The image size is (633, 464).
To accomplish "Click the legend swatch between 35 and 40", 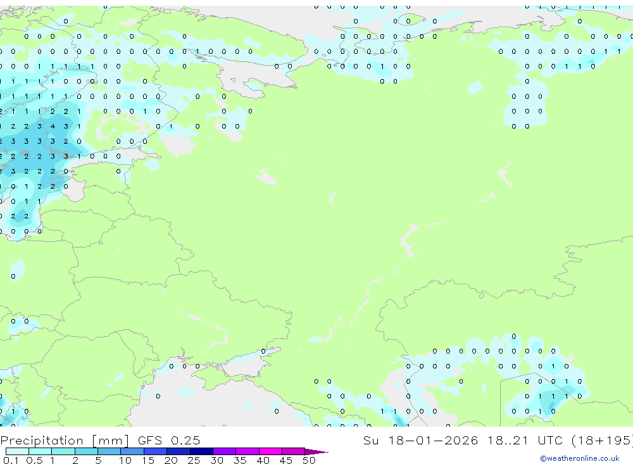I will [x=248, y=451].
